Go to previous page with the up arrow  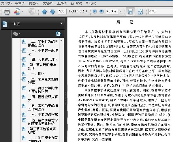point(44,12)
